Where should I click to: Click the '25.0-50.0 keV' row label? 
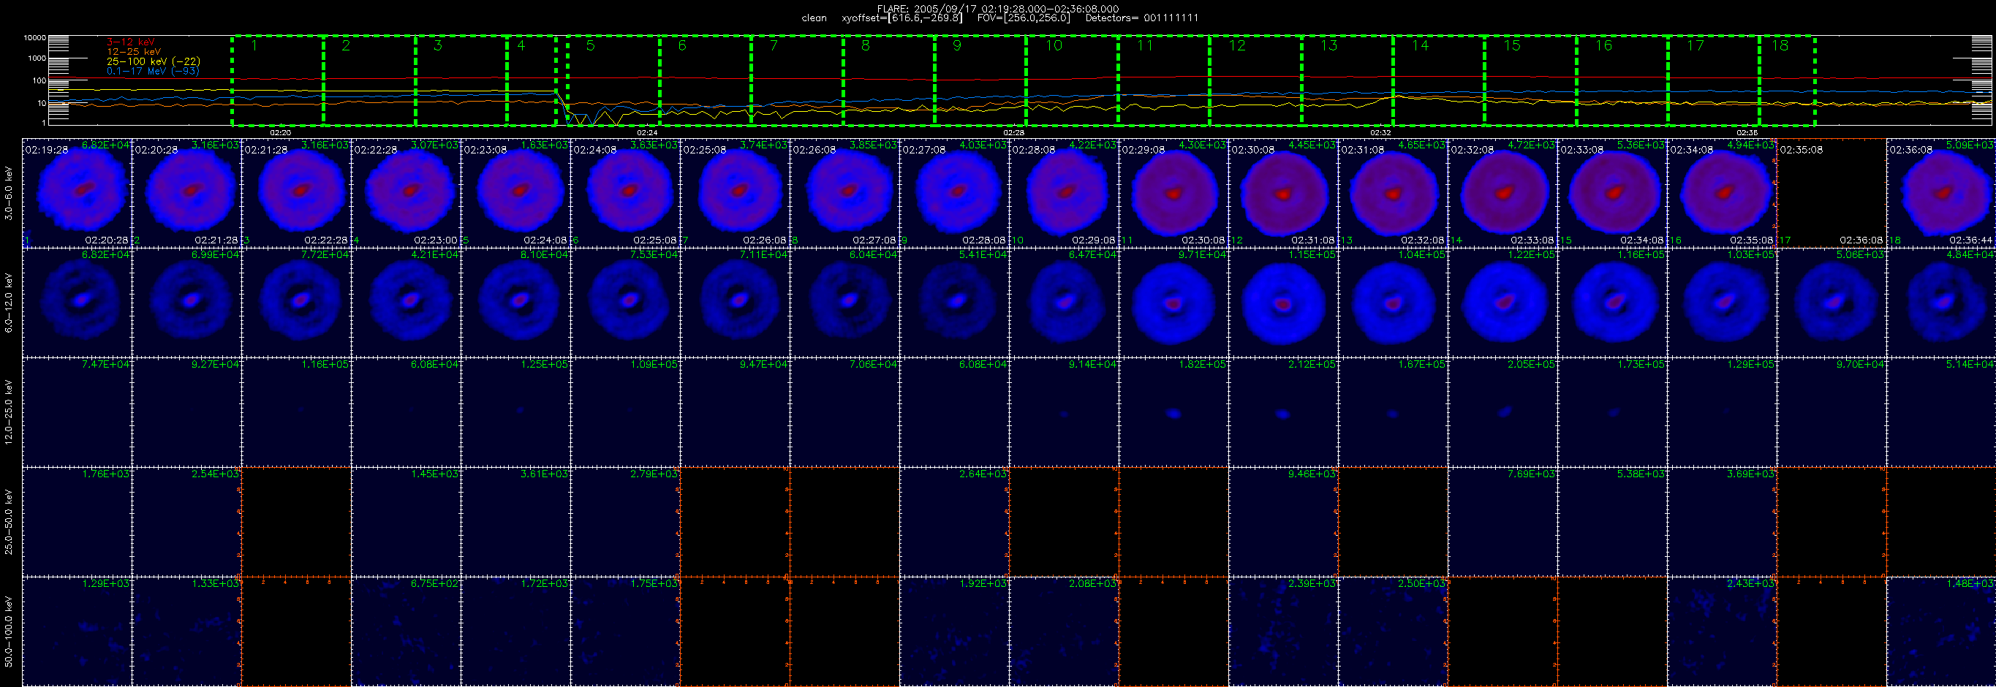[x=9, y=522]
